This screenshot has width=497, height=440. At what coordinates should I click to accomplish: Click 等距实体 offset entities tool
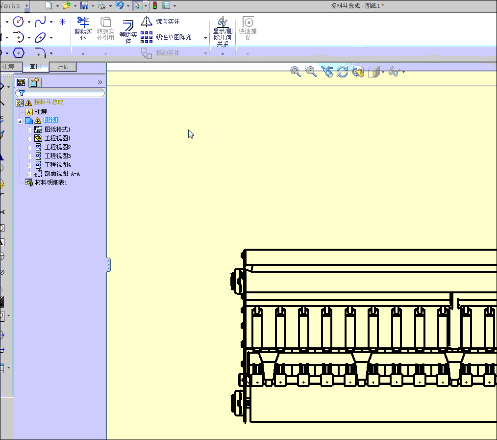click(128, 32)
